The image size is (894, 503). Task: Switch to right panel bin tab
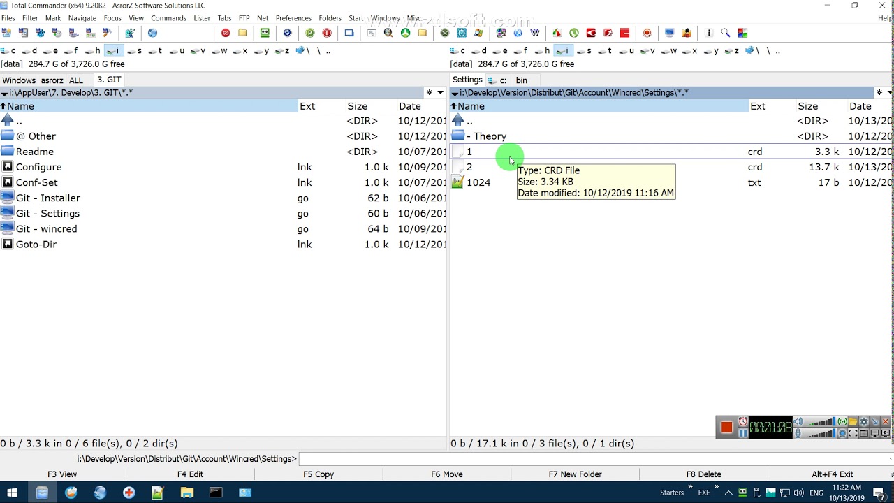pos(522,80)
